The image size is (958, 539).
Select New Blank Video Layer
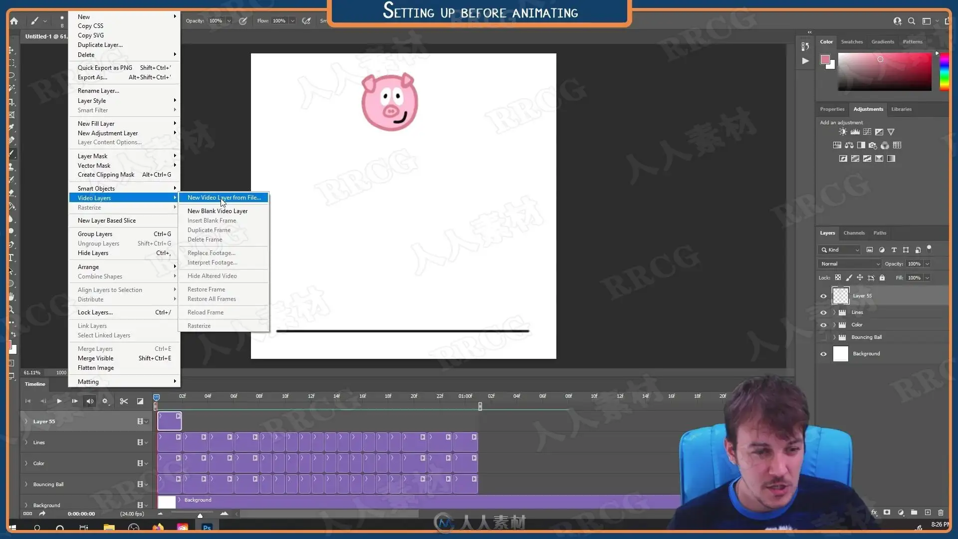point(217,211)
